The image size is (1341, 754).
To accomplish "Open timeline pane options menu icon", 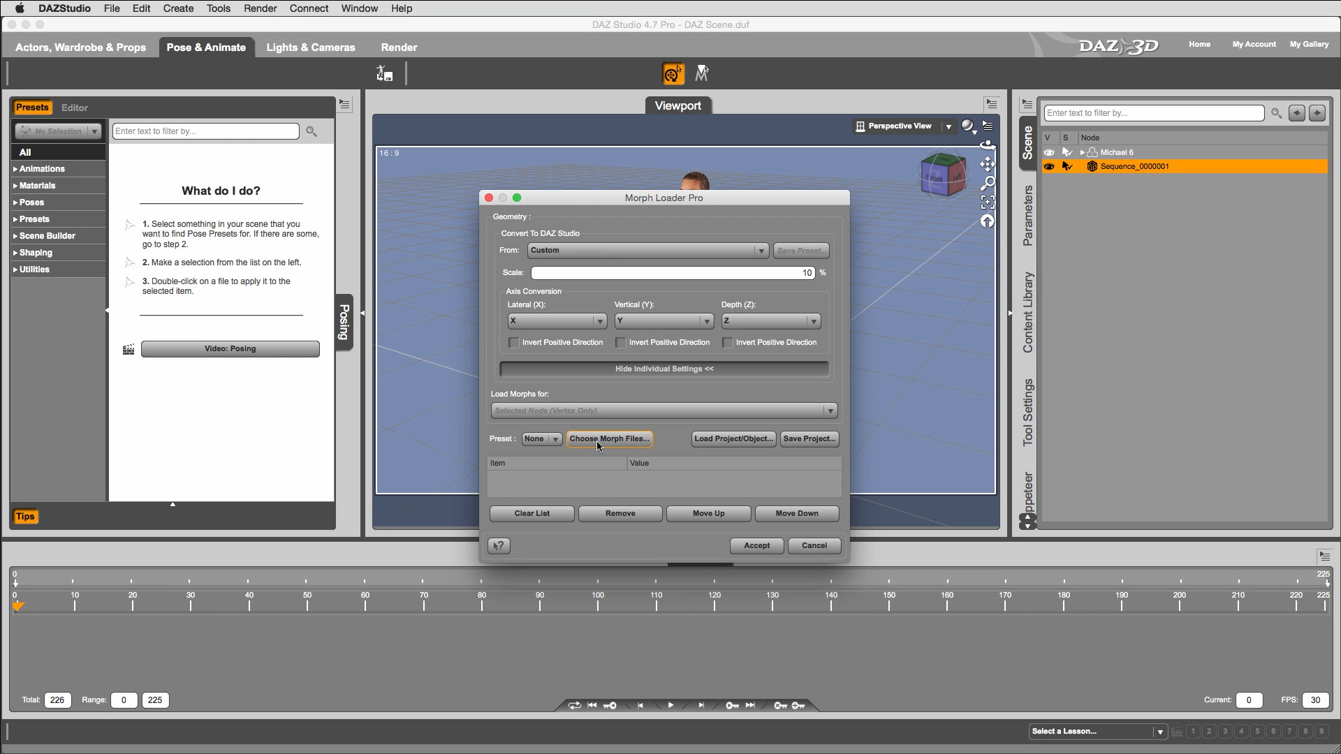I will (1324, 556).
